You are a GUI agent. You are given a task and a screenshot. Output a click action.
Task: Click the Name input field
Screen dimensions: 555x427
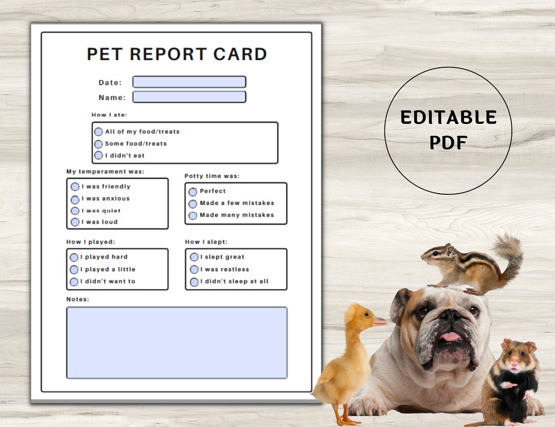pos(189,97)
